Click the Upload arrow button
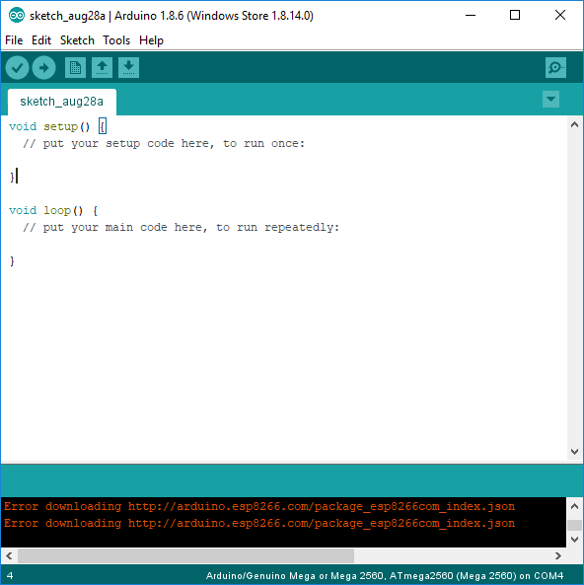 click(43, 68)
